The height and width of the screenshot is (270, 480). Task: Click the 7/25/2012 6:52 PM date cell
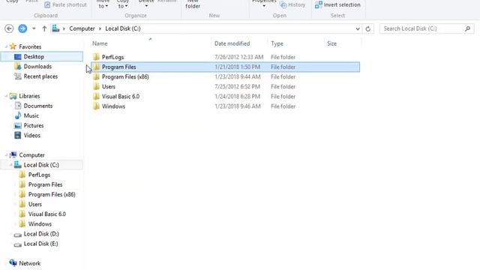(x=237, y=86)
